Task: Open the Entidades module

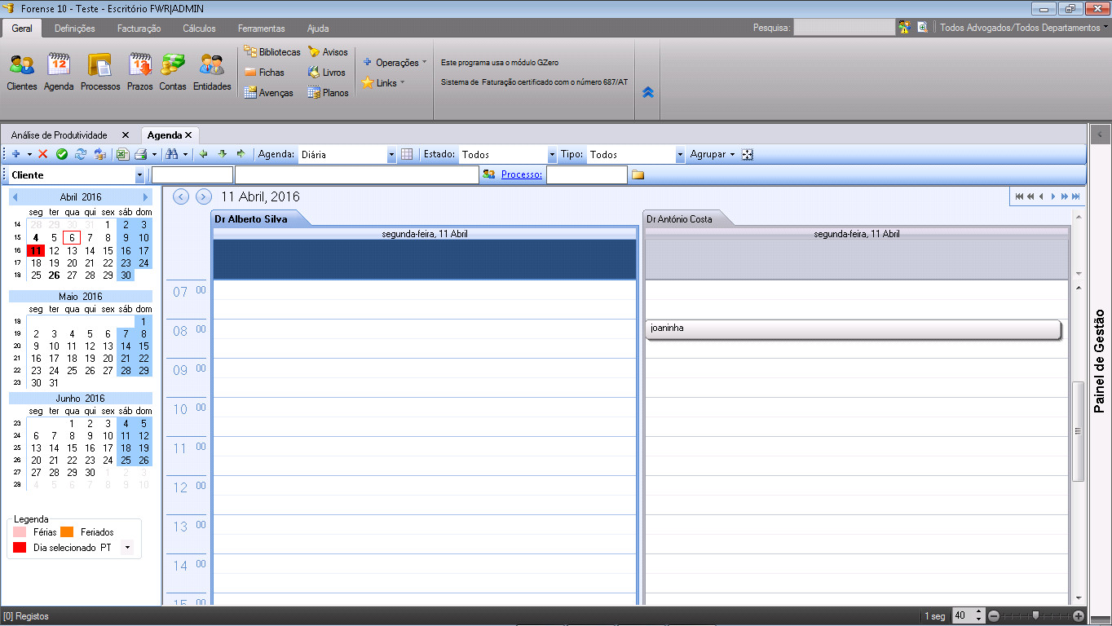Action: [212, 72]
